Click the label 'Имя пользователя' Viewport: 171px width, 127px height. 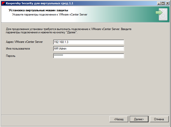coord(18,49)
